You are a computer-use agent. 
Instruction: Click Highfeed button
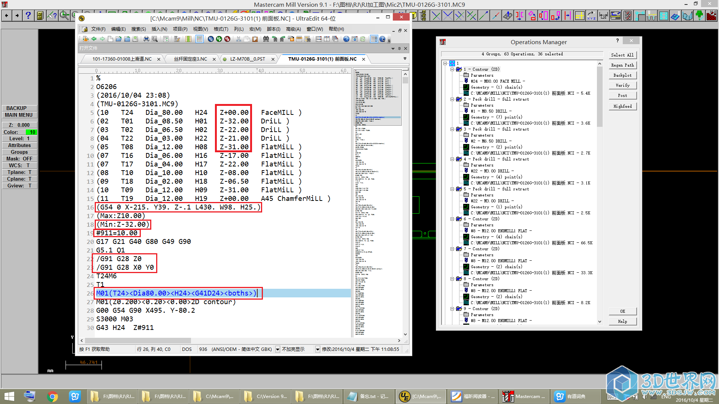tap(622, 106)
